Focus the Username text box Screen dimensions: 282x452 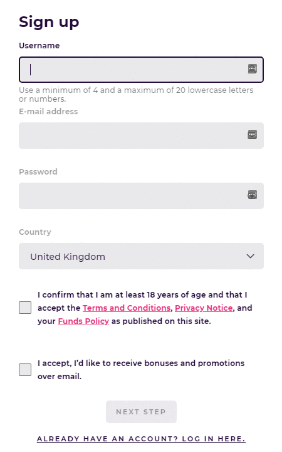click(141, 70)
